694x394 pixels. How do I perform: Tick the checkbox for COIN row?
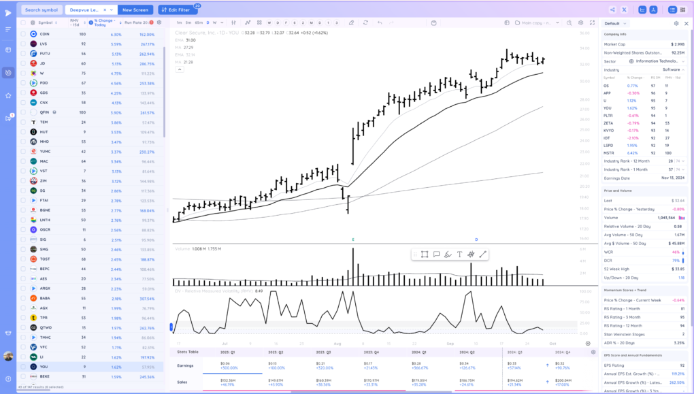23,34
